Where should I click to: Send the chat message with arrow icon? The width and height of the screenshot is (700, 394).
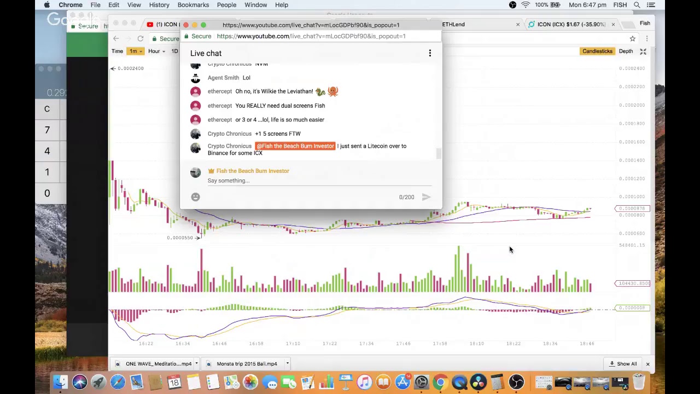click(x=426, y=197)
